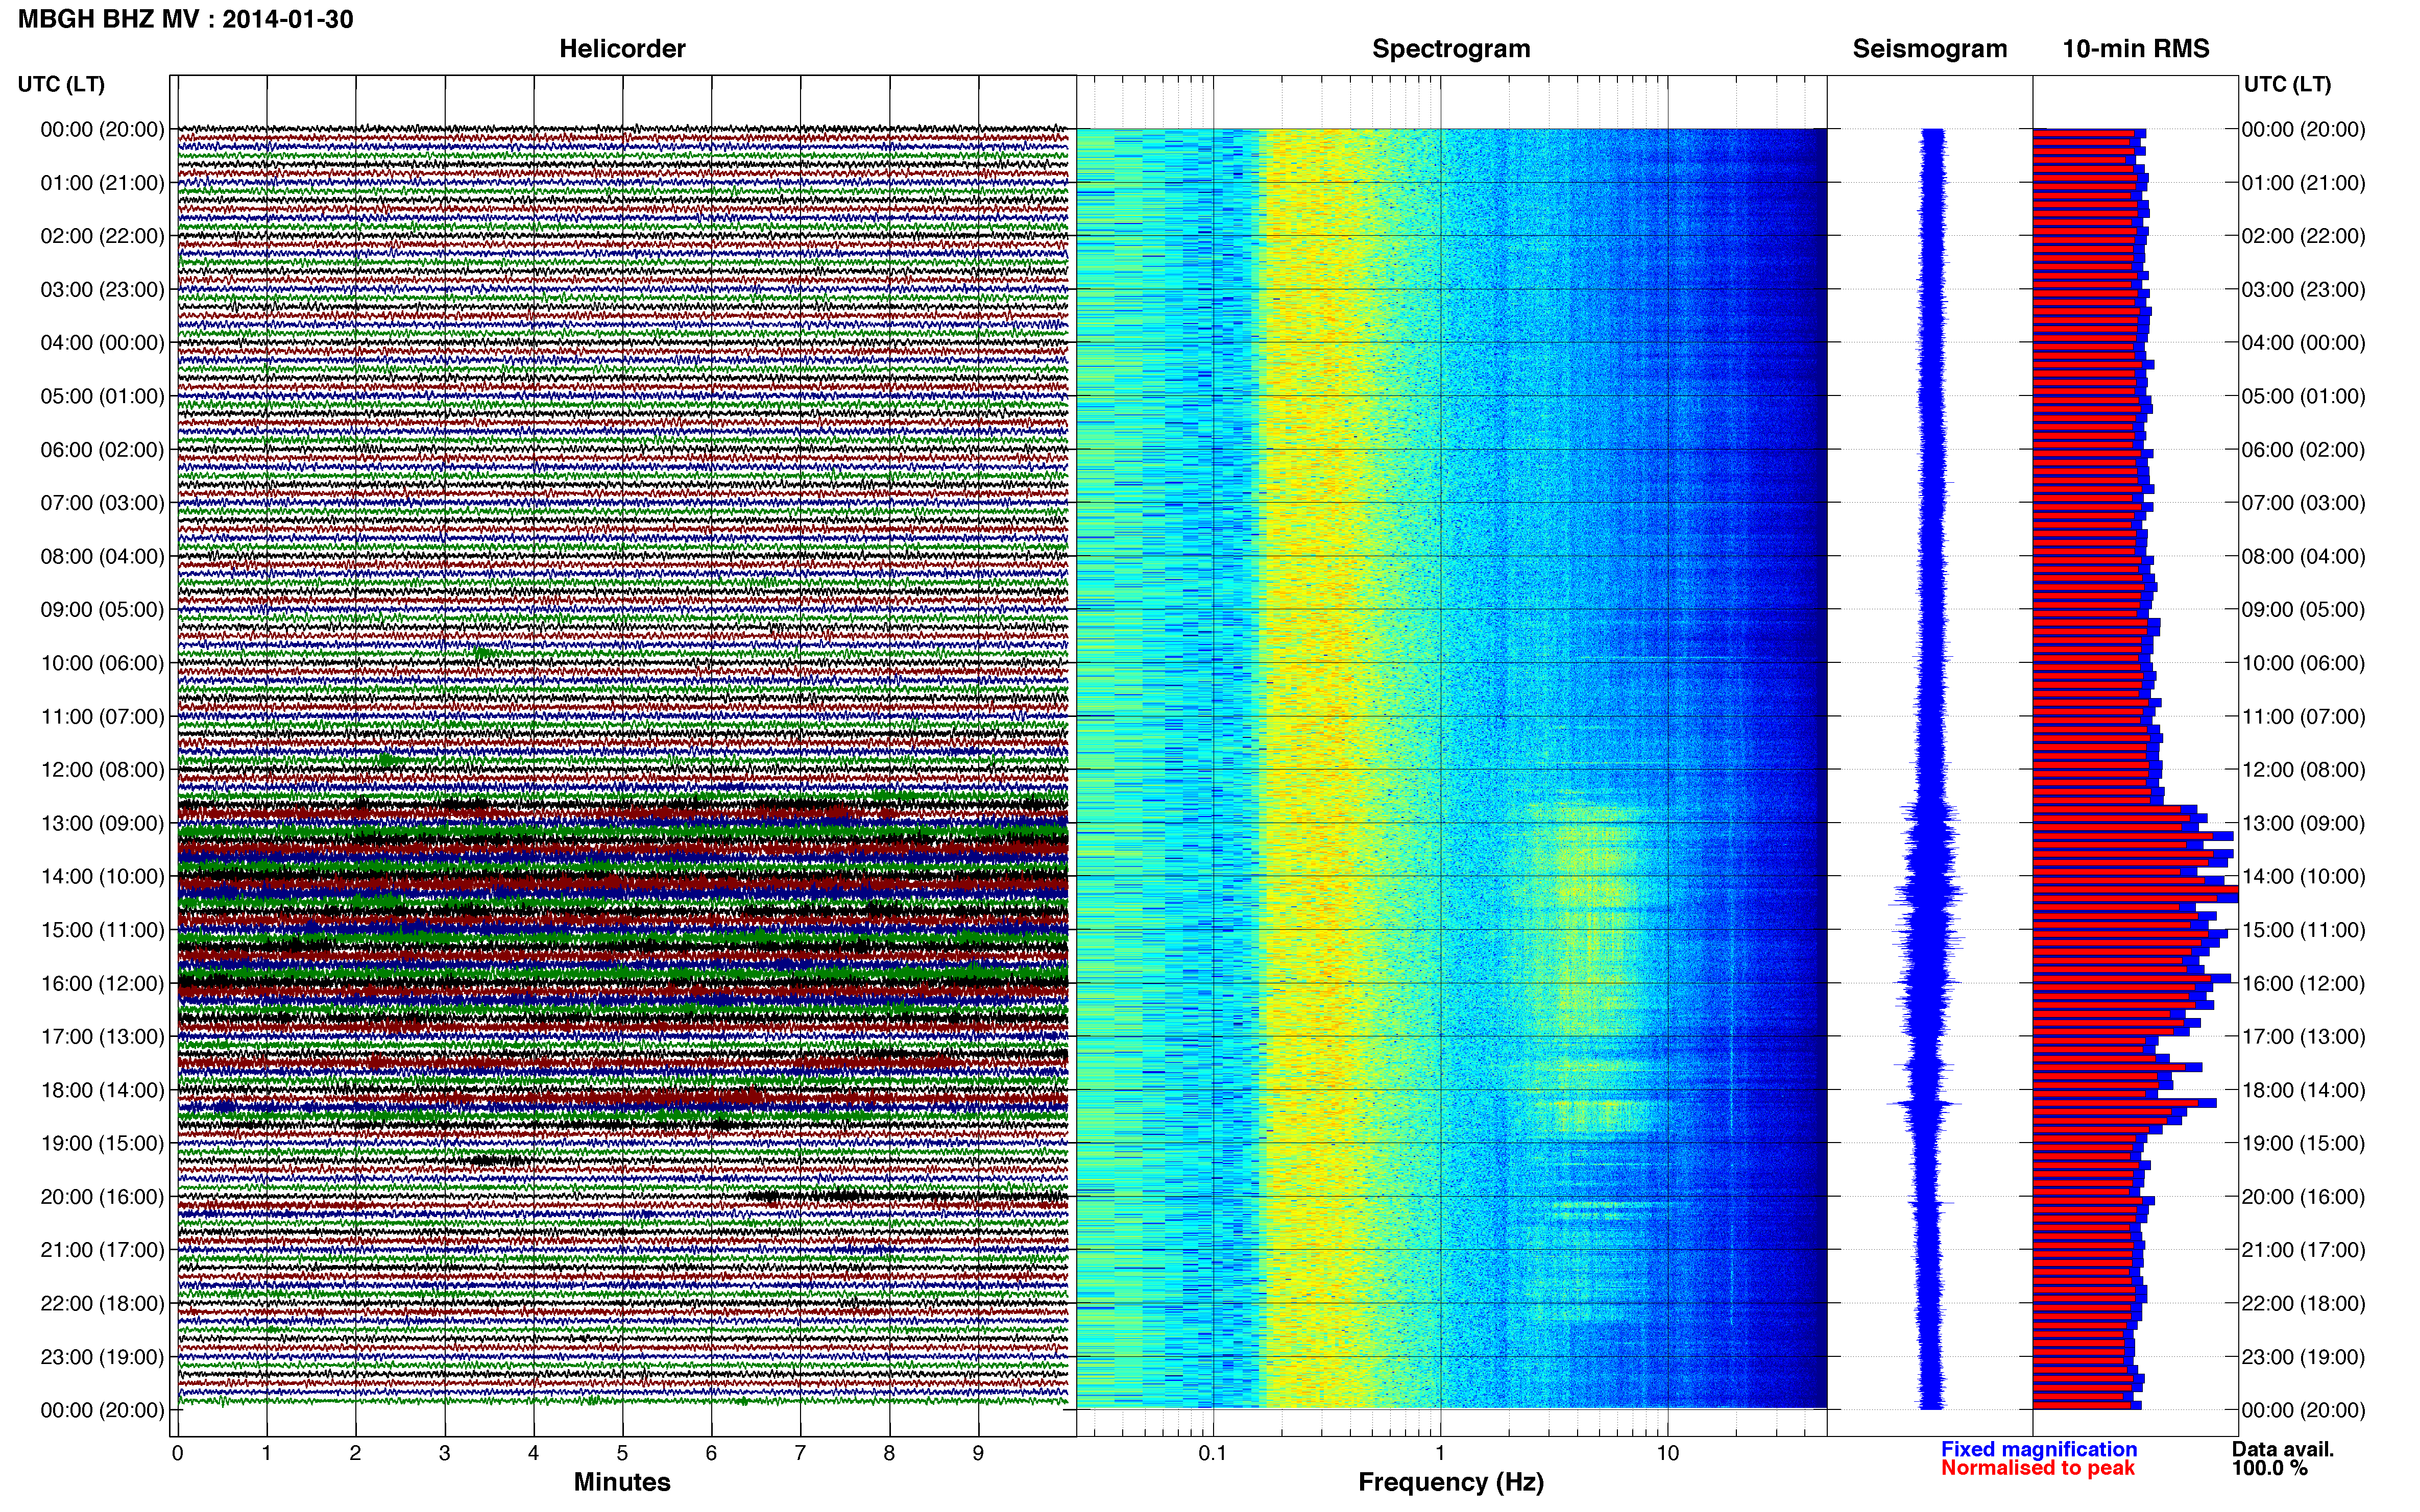
Task: Click the left '03:00 (23:00)' time label
Action: (x=102, y=290)
